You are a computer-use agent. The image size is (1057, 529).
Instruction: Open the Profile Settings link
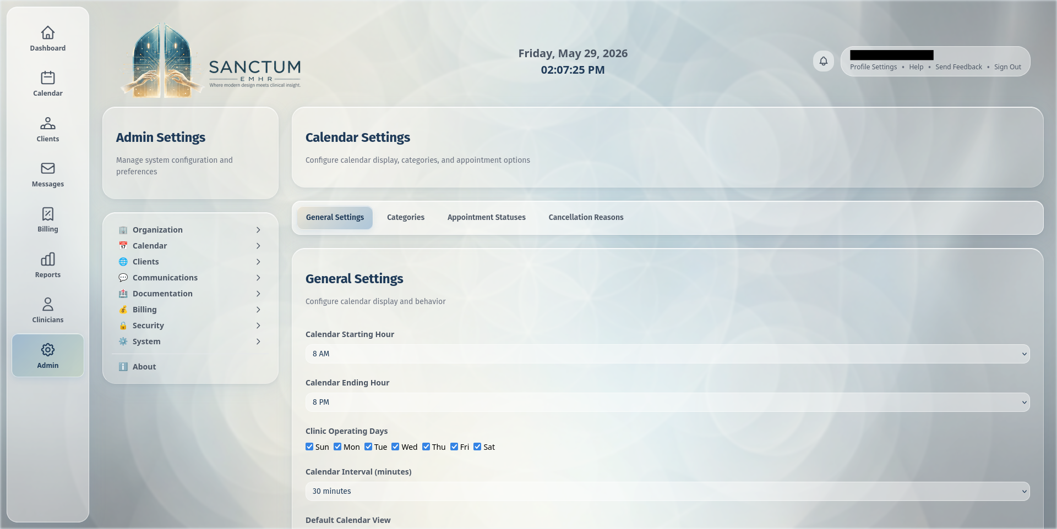(x=873, y=67)
